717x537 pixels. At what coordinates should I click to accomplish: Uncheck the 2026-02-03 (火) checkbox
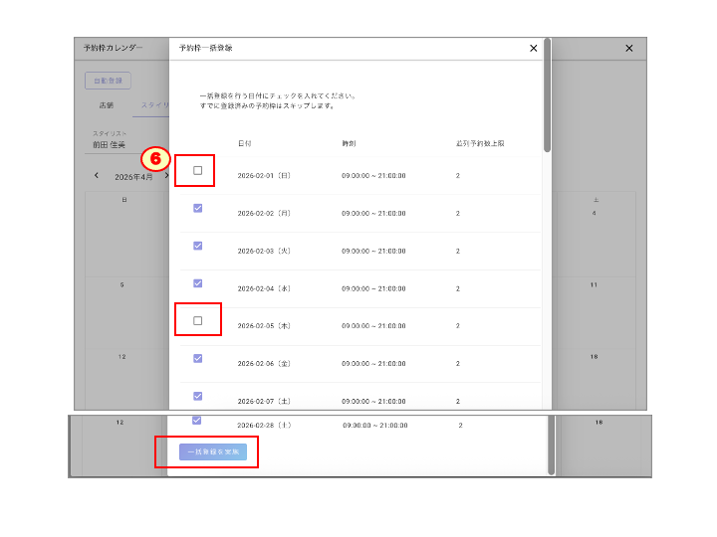click(x=197, y=246)
